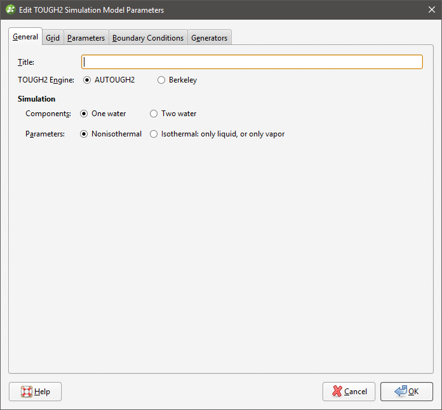
Task: Click the Help button
Action: point(35,392)
